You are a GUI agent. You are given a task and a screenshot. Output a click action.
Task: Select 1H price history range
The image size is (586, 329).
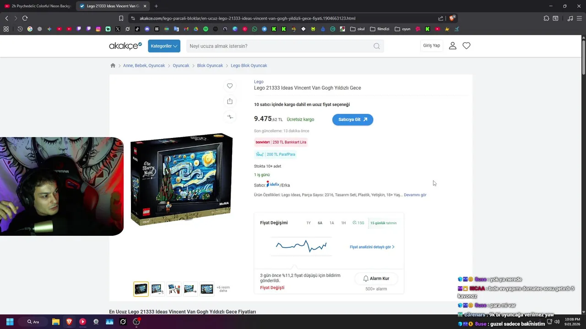(343, 223)
